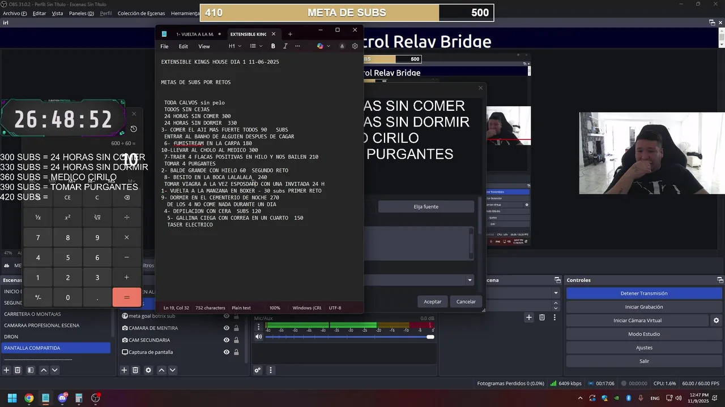
Task: Switch to 1- VUELTA A LA M. tab
Action: pos(194,34)
